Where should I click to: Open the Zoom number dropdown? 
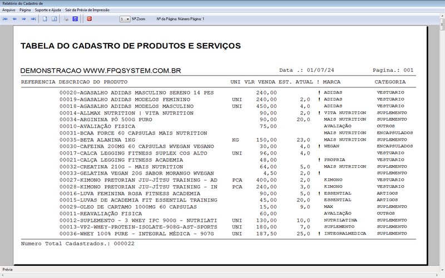[125, 19]
